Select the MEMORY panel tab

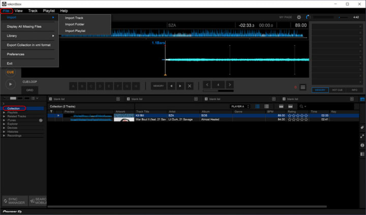320,90
